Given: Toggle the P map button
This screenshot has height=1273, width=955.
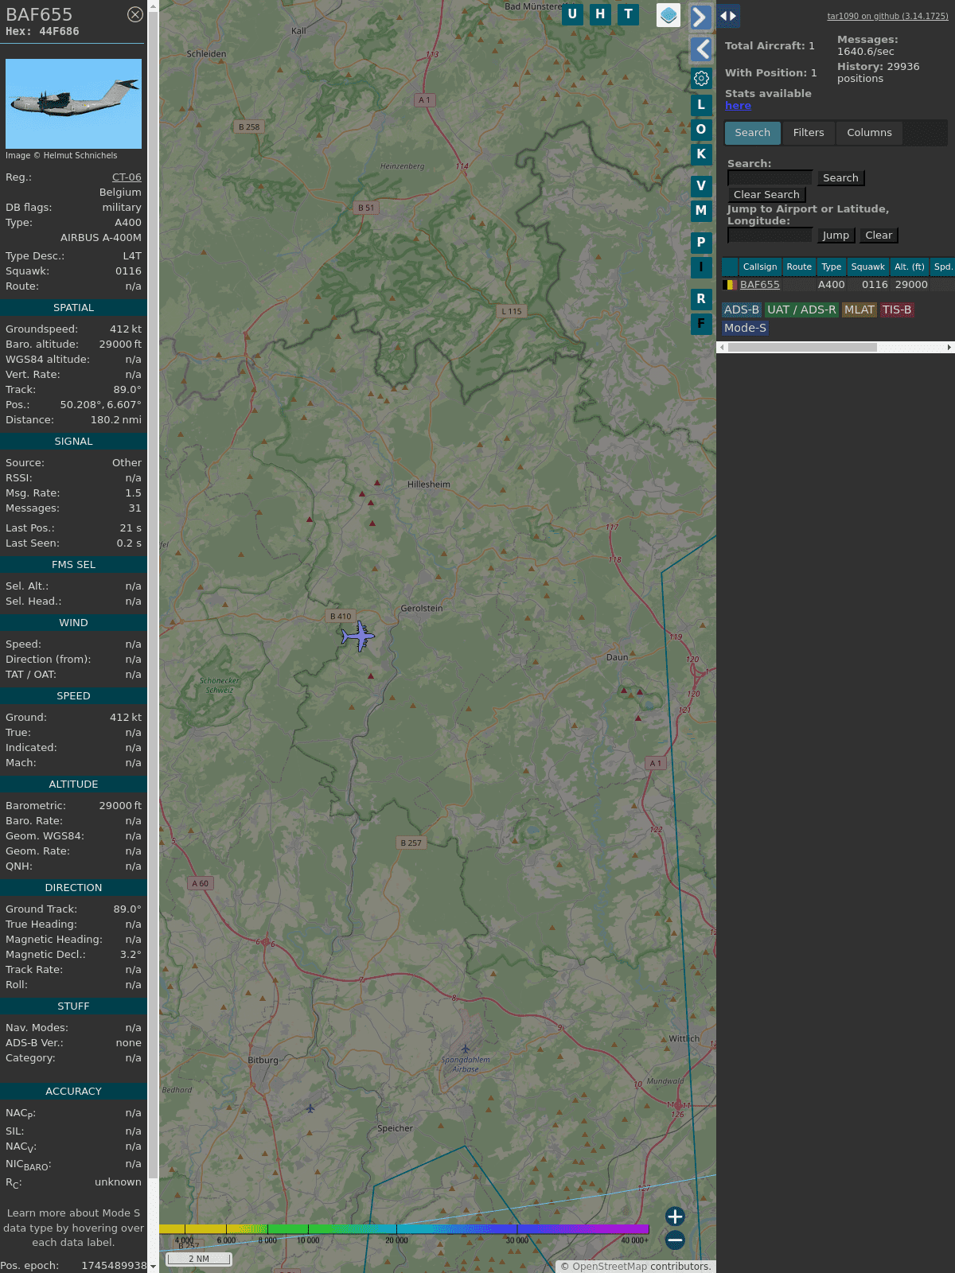Looking at the screenshot, I should 701,243.
